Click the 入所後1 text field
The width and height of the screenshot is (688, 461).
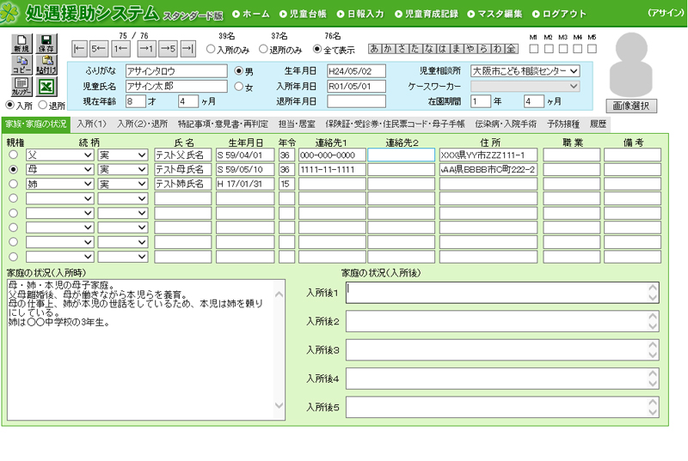502,293
